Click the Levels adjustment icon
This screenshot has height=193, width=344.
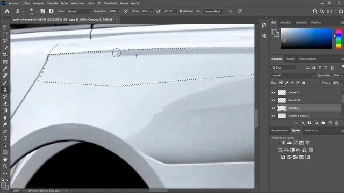[289, 143]
